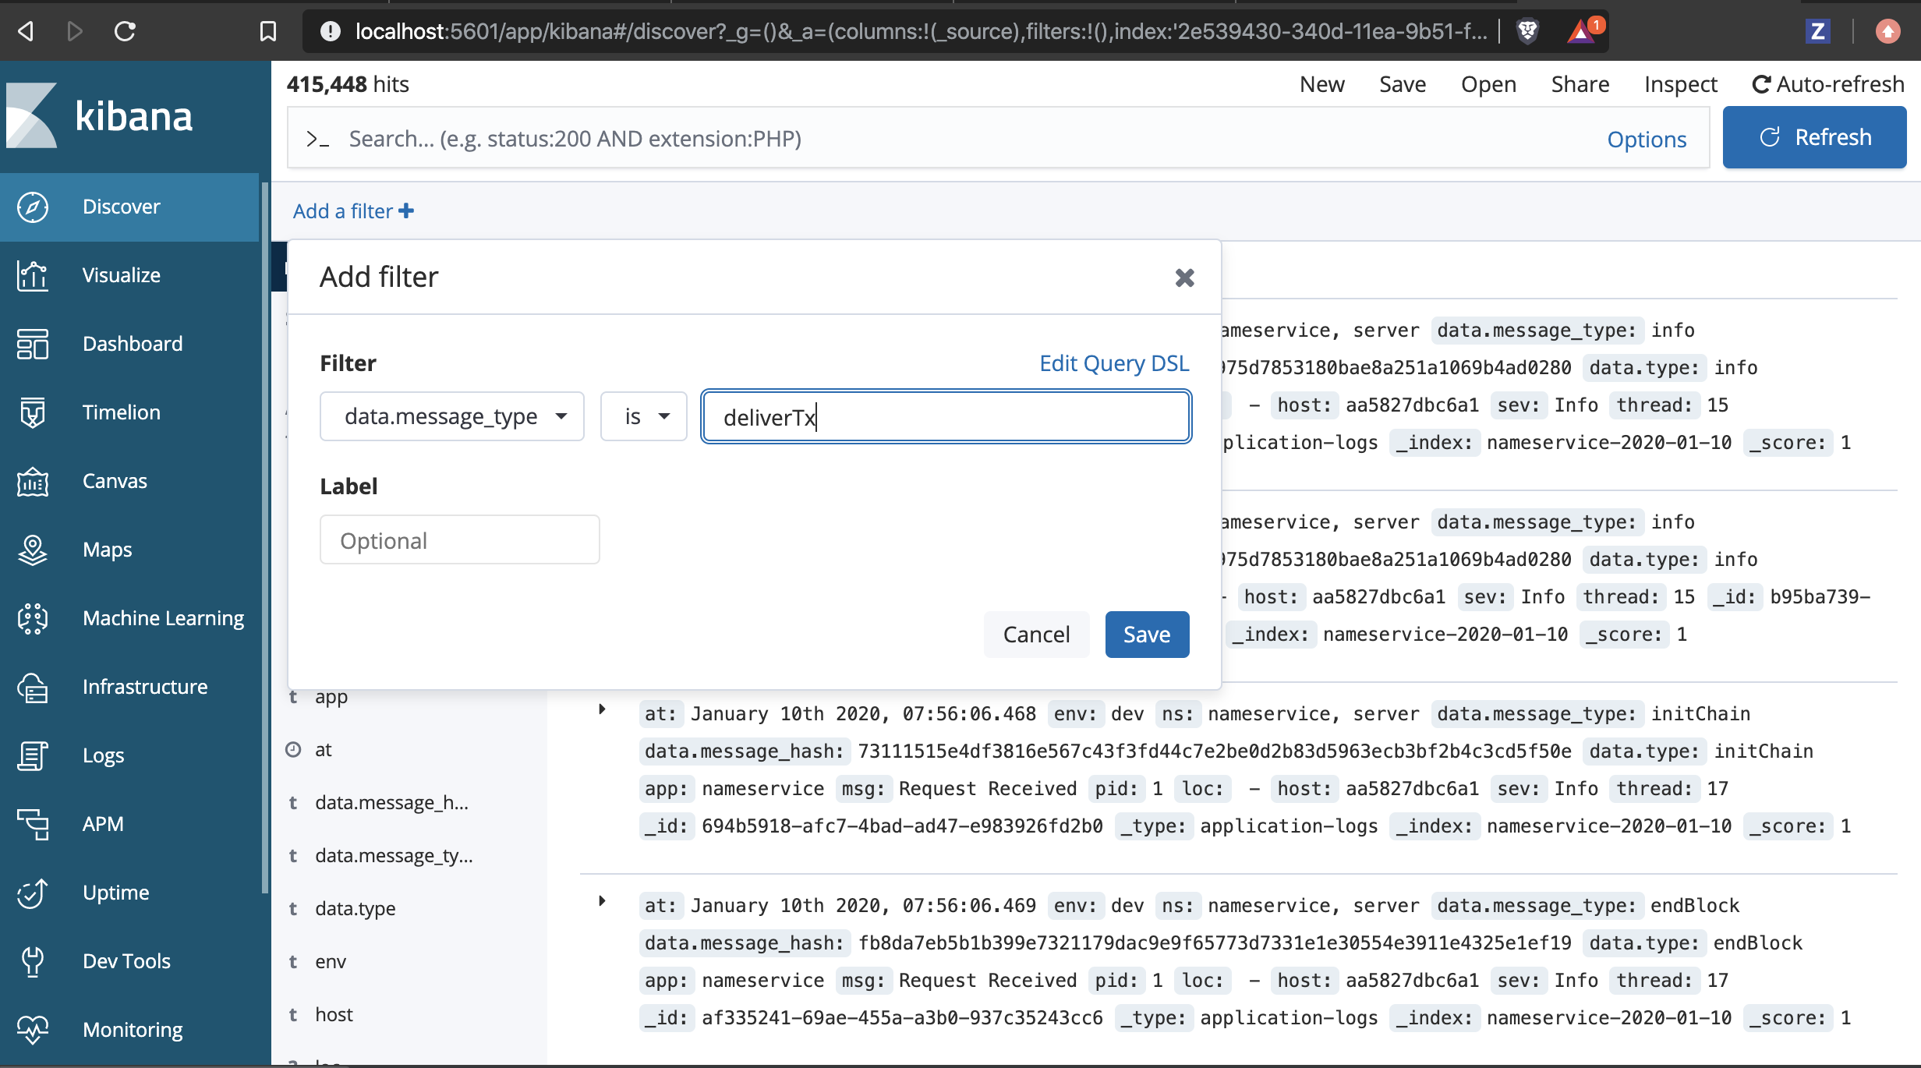Image resolution: width=1921 pixels, height=1068 pixels.
Task: Open the Visualize section icon
Action: 32,275
